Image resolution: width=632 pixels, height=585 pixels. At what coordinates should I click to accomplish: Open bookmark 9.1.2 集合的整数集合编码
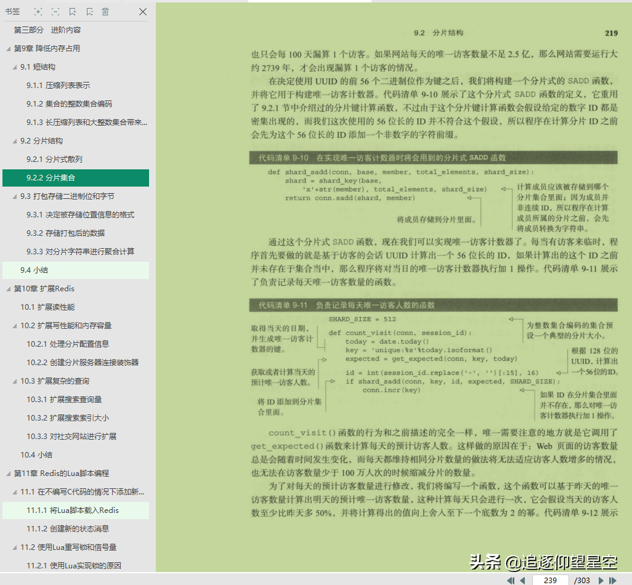pyautogui.click(x=70, y=104)
